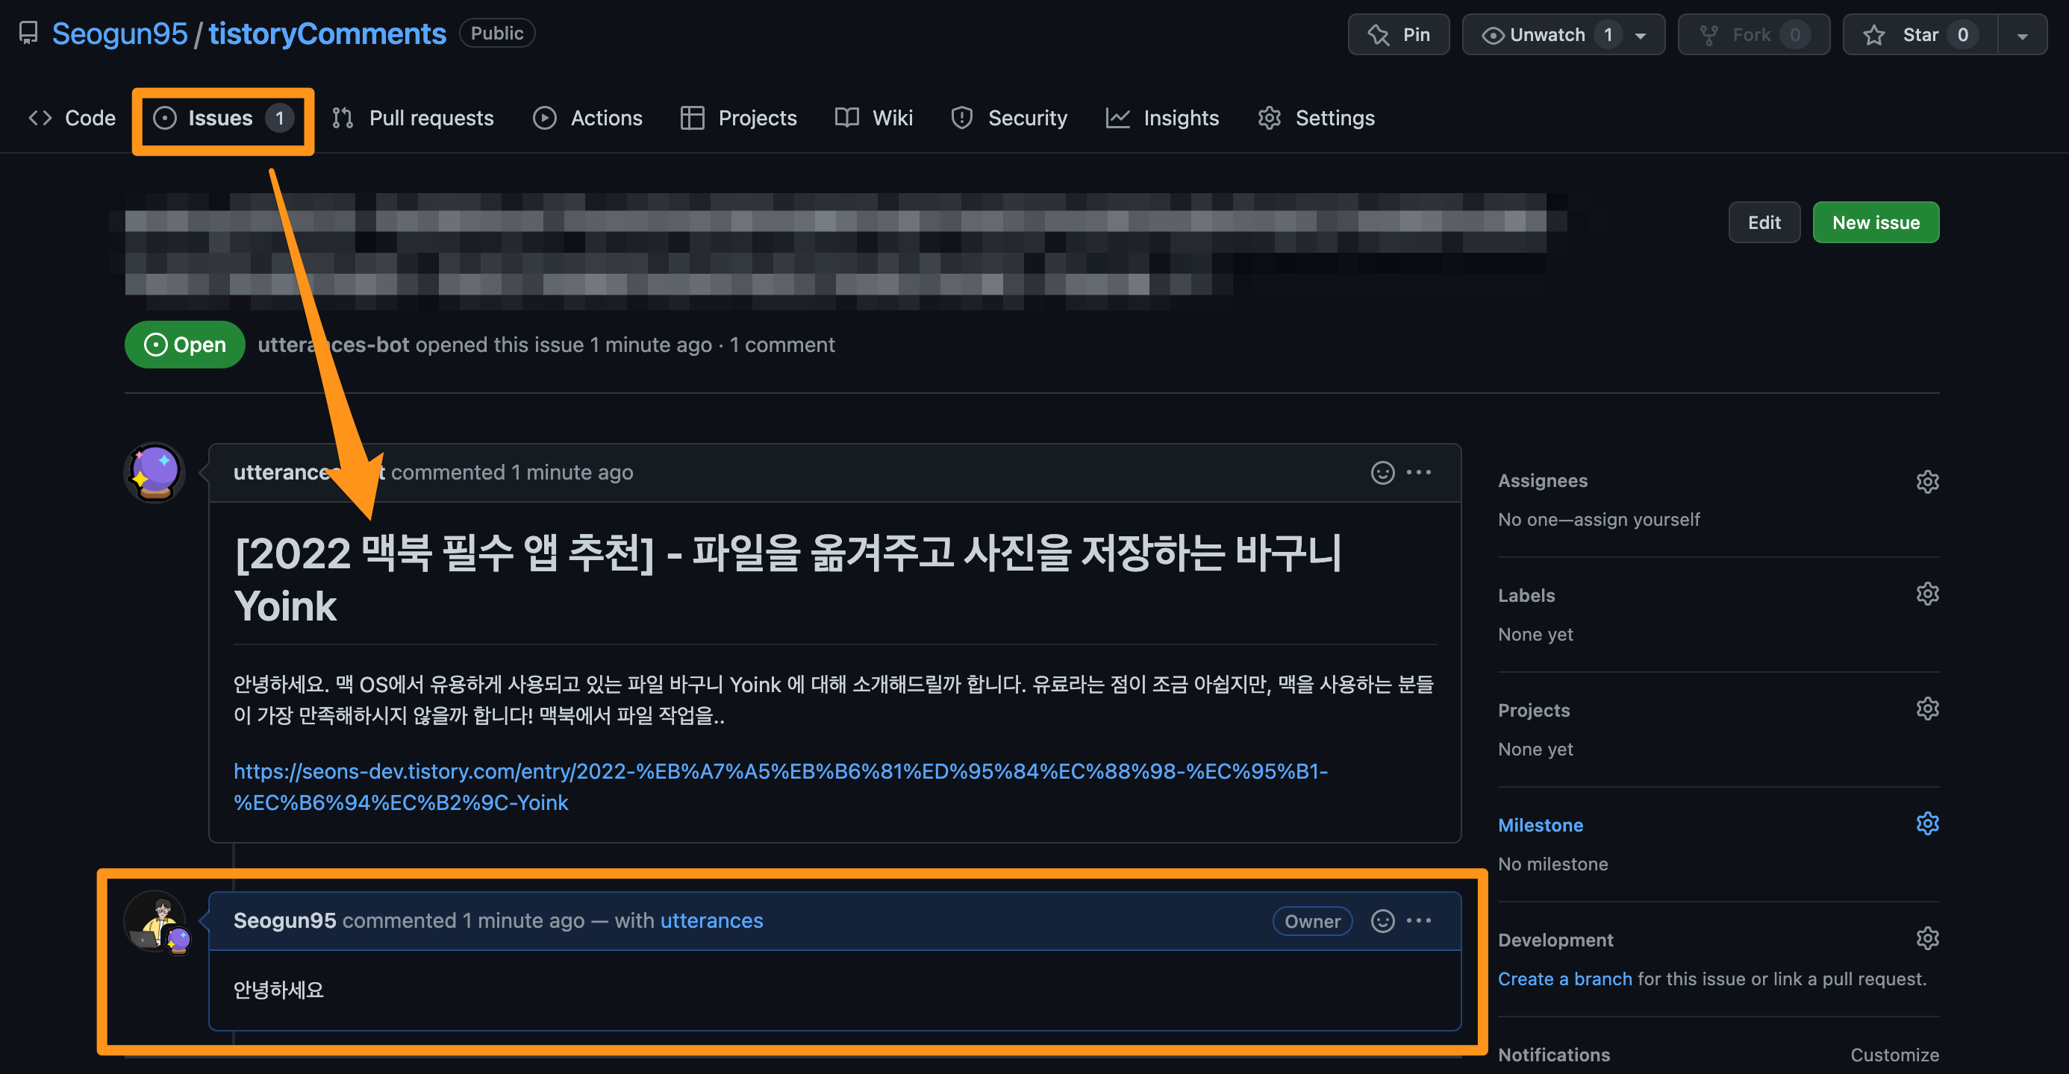Click the Milestone heading
Image resolution: width=2069 pixels, height=1074 pixels.
[x=1540, y=825]
